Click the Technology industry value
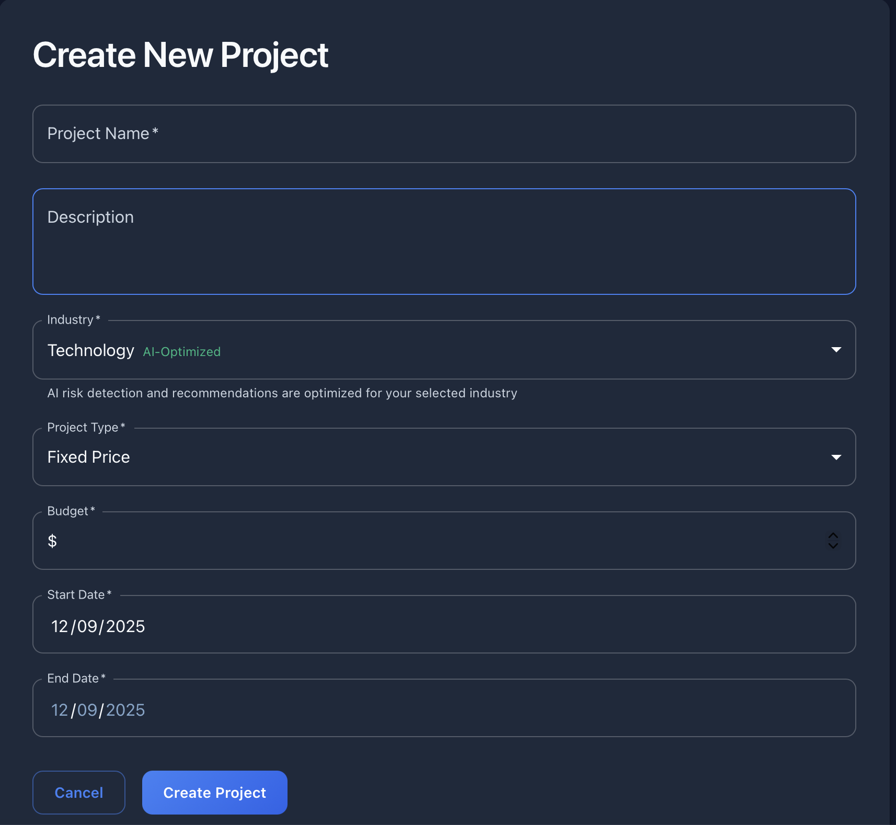Screen dimensions: 896x825 pos(91,350)
